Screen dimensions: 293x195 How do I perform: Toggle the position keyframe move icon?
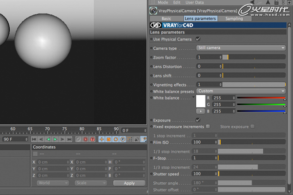[x=102, y=139]
